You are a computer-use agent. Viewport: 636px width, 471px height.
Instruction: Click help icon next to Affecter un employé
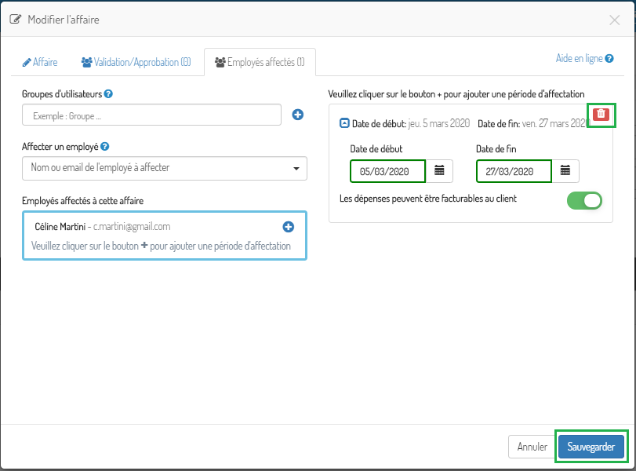point(104,147)
